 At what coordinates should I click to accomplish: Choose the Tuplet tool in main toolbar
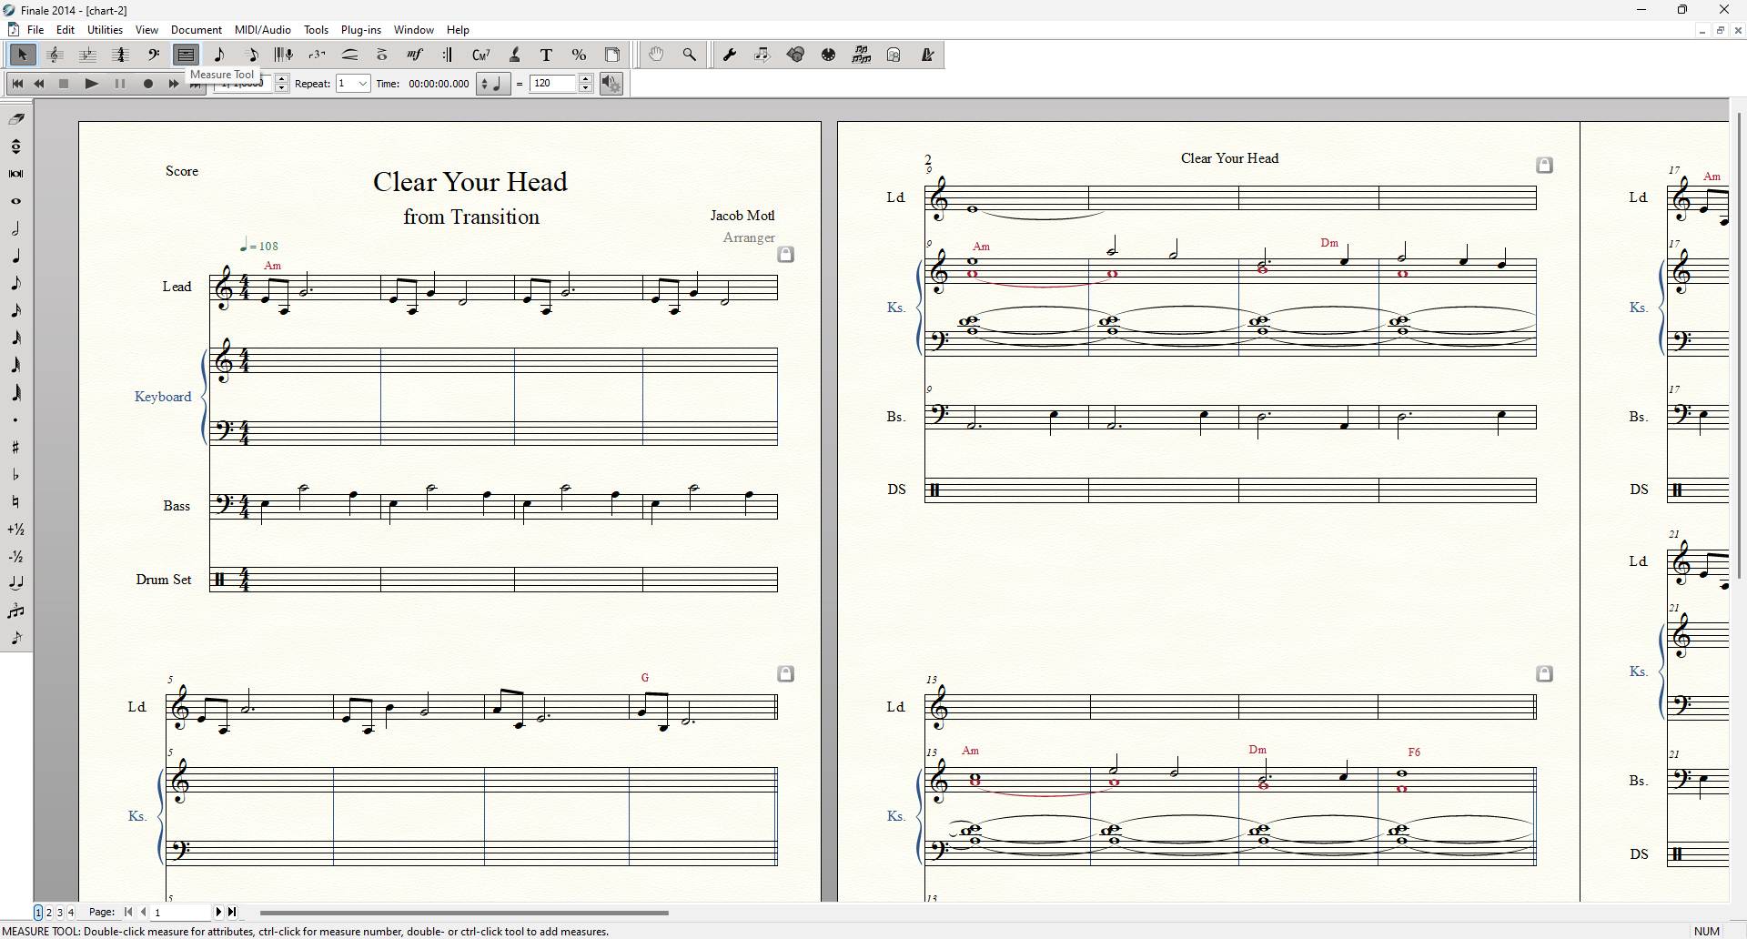click(317, 56)
